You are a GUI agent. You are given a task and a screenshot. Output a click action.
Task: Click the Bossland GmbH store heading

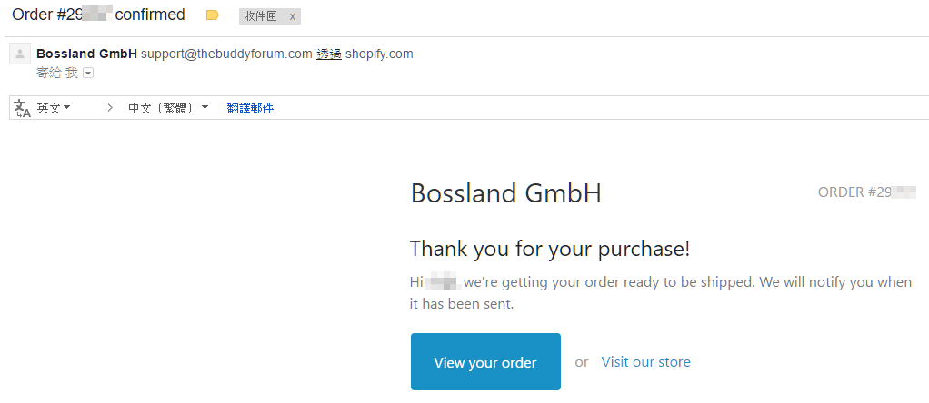505,193
